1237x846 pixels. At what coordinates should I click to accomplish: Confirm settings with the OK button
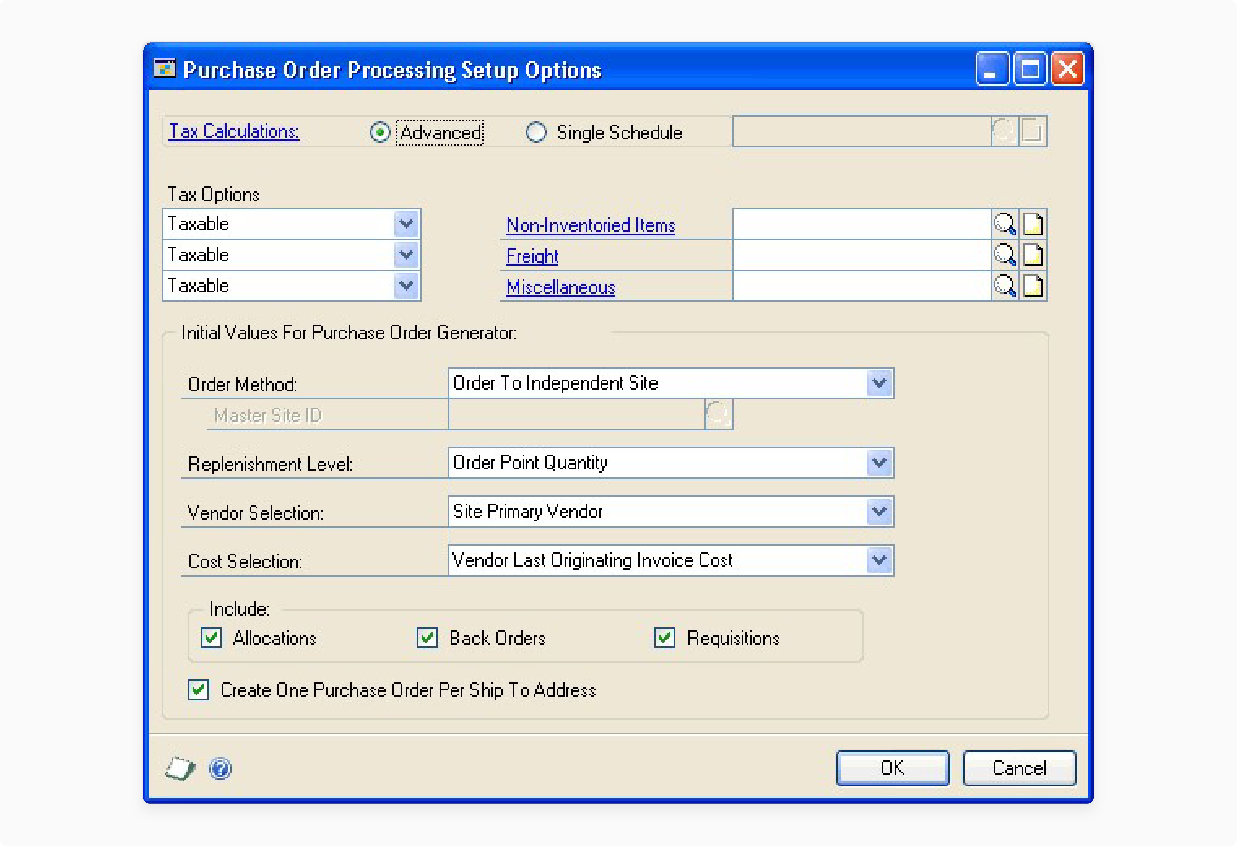pyautogui.click(x=893, y=768)
